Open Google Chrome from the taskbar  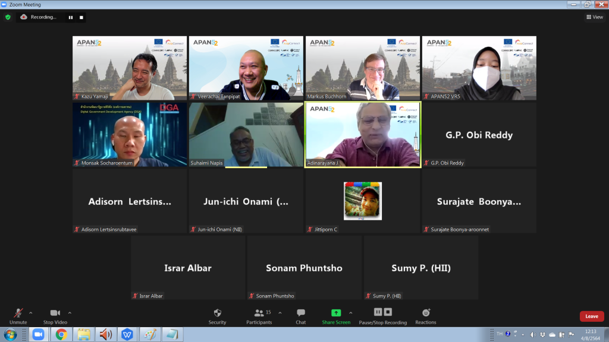(61, 335)
